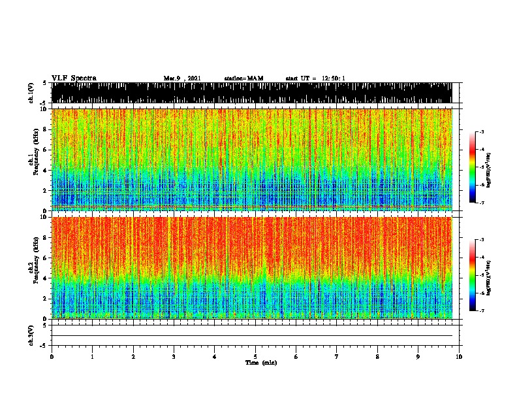Viewport: 517px width, 400px height.
Task: Click time-axis tick label "1"
Action: 92,357
